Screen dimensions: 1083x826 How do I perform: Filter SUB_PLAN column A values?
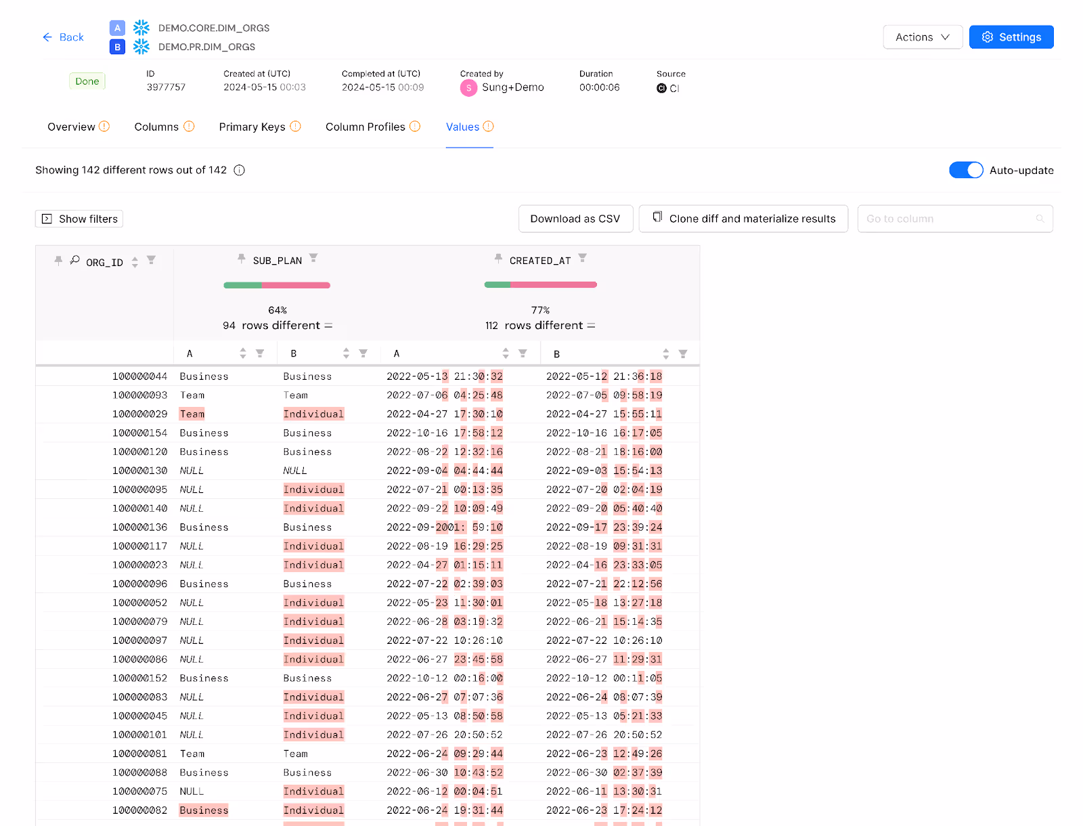click(260, 353)
